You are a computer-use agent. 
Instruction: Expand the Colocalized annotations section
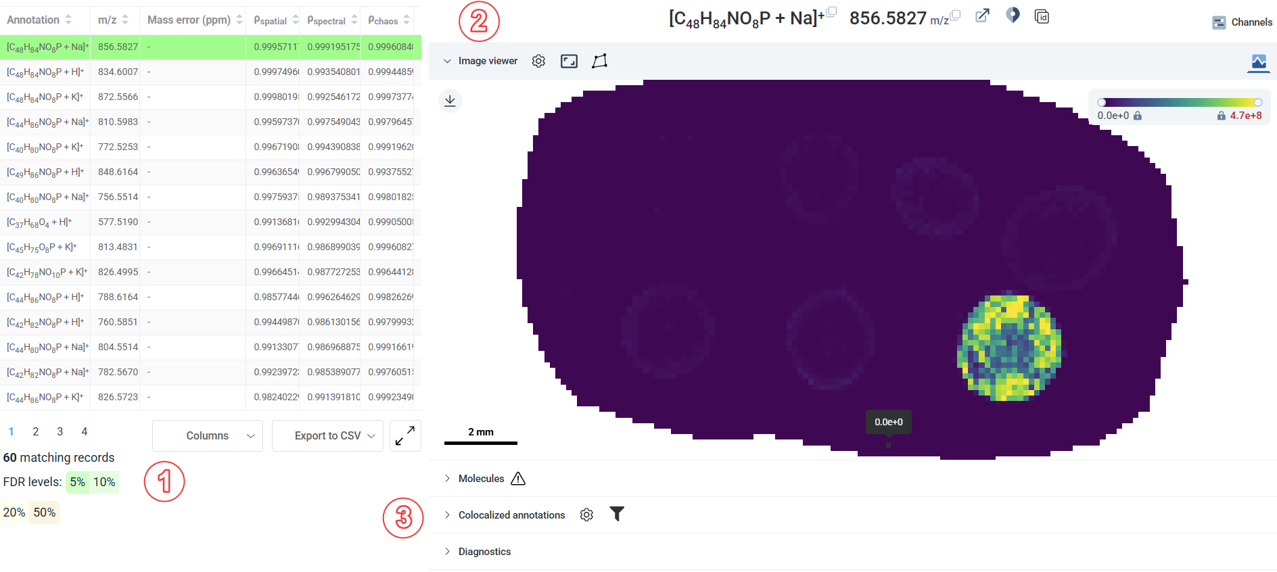(x=447, y=515)
